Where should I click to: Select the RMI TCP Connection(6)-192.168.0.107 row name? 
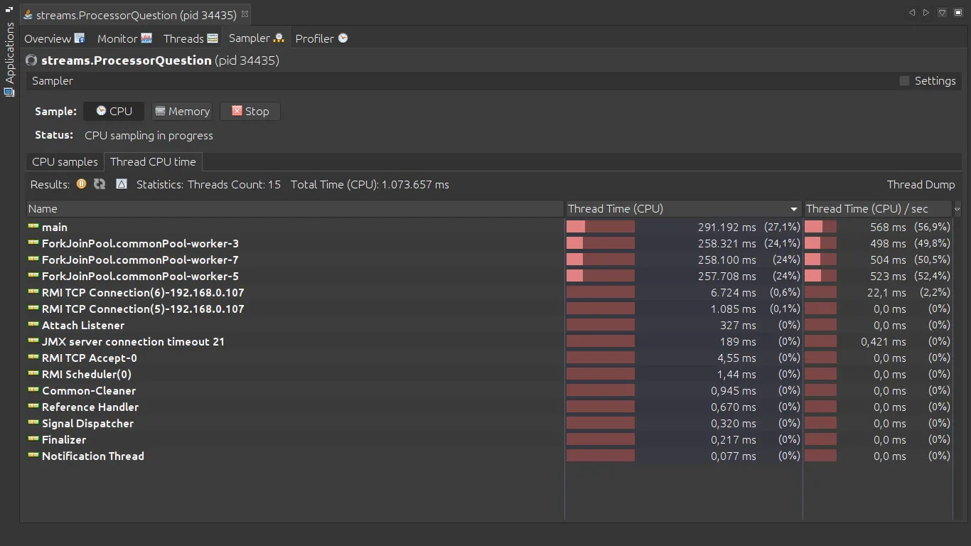143,293
